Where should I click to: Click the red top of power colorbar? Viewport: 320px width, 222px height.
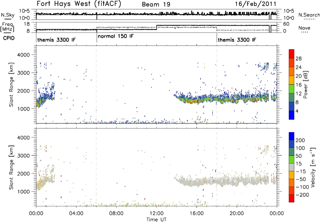coord(292,53)
